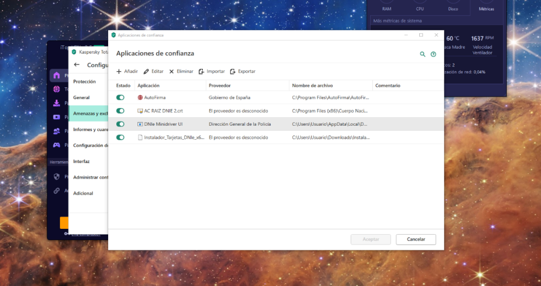Click Exportar in the toolbar
541x286 pixels.
(x=242, y=71)
